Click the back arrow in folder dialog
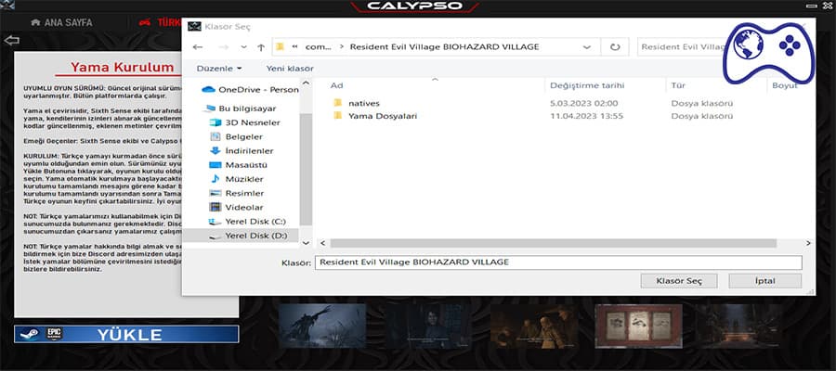 tap(197, 45)
